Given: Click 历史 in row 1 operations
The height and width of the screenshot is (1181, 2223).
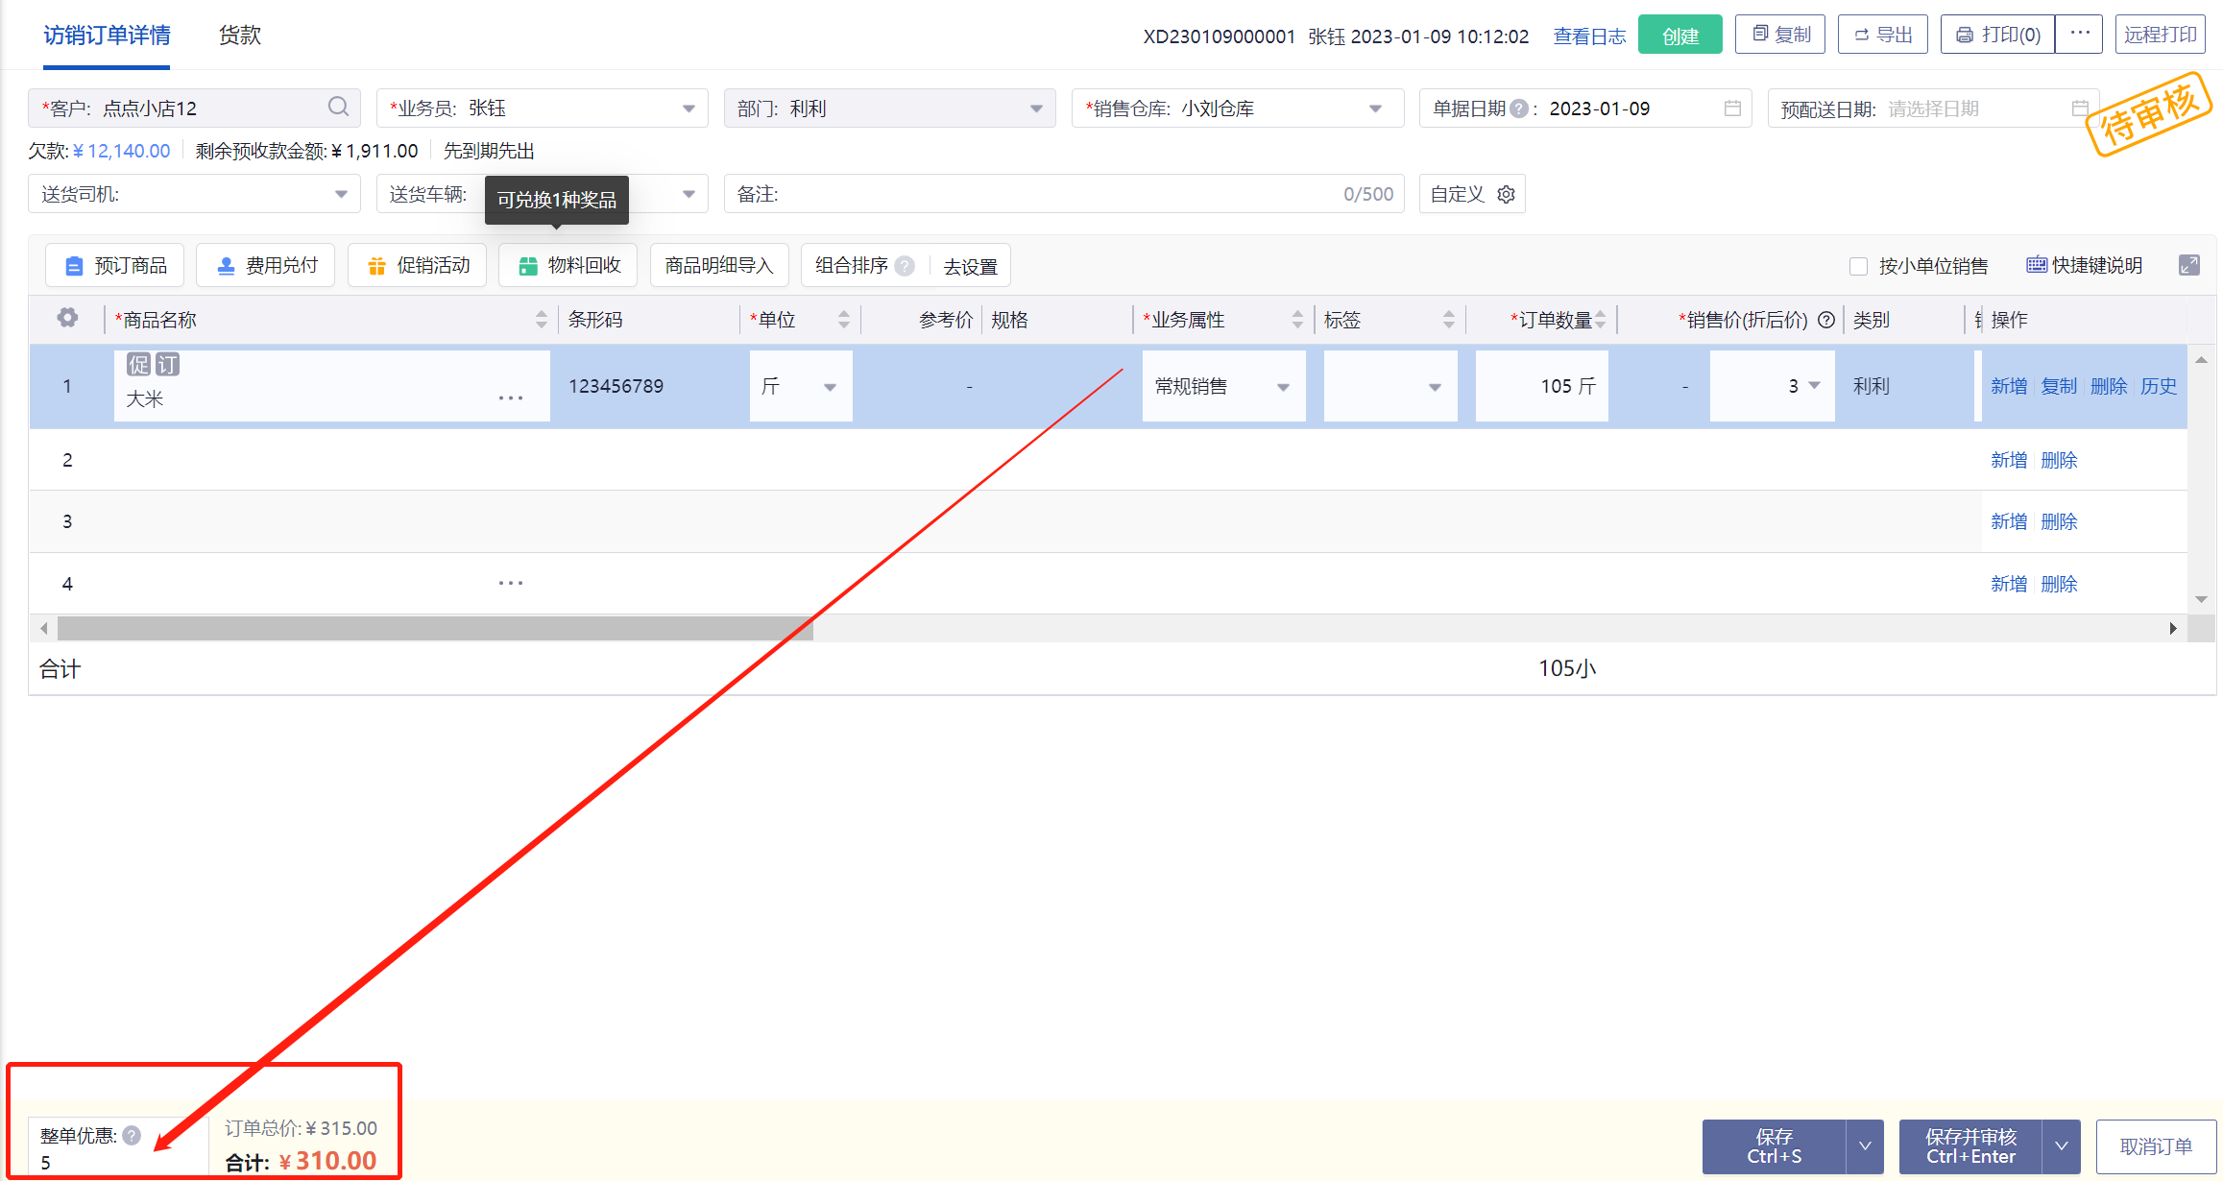Looking at the screenshot, I should click(x=2158, y=386).
